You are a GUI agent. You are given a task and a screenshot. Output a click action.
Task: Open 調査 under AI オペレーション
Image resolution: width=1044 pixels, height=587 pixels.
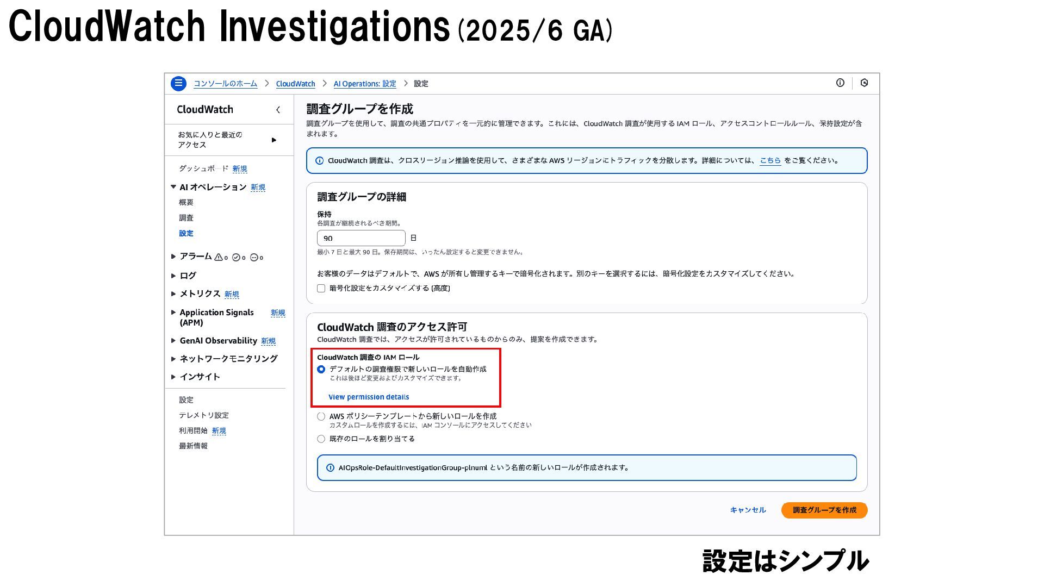pos(186,218)
